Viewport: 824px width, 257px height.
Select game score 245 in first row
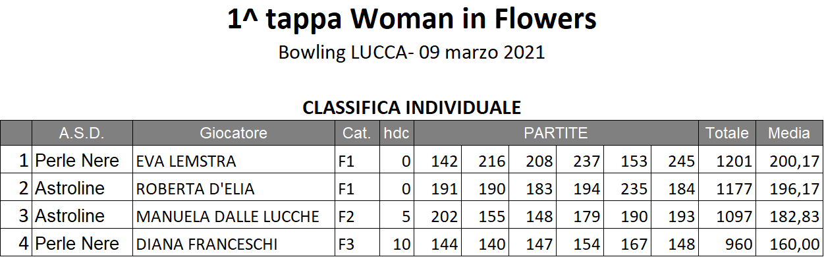[x=681, y=161]
